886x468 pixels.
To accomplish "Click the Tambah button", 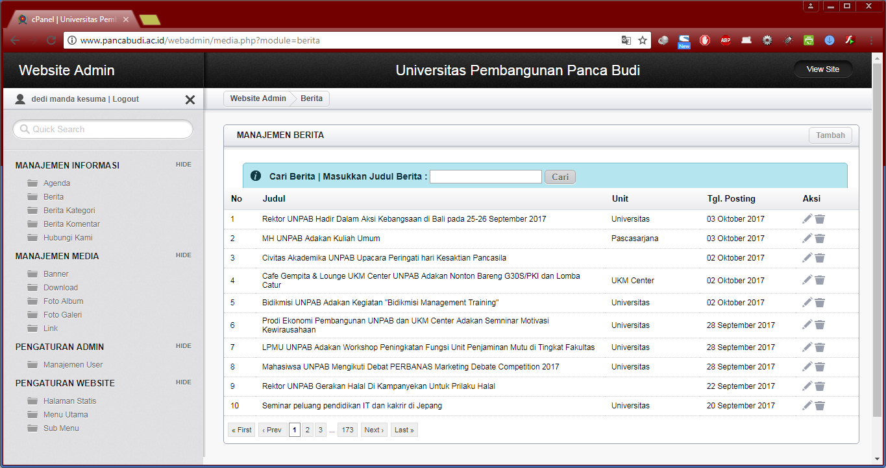I will click(830, 135).
